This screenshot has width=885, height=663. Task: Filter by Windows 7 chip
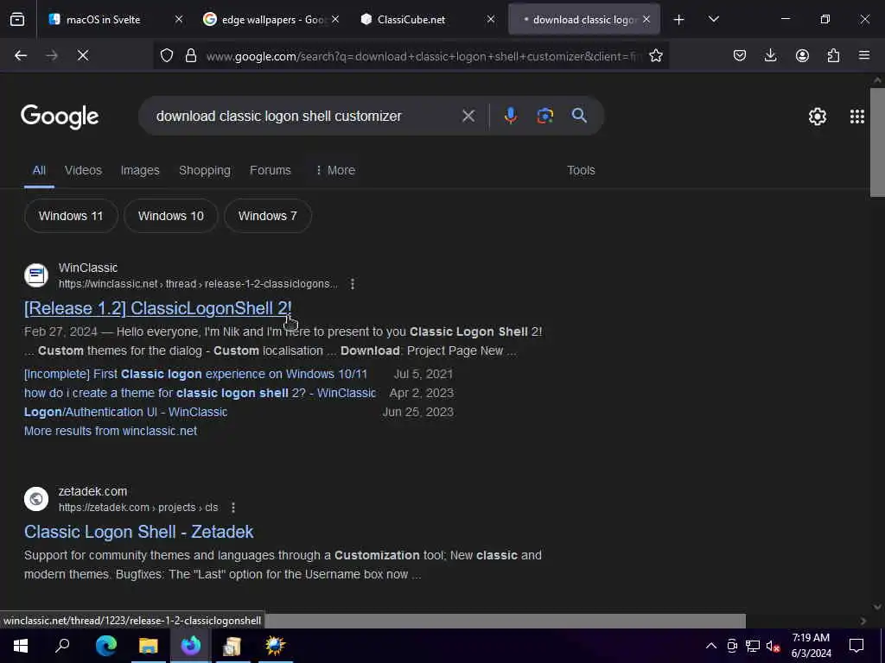coord(268,216)
